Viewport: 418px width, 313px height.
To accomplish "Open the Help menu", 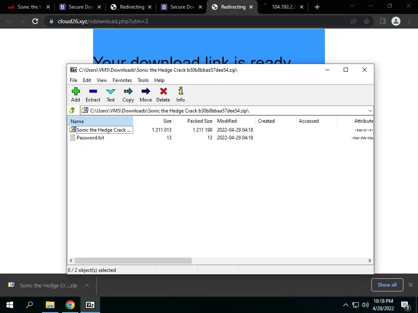I will 160,80.
